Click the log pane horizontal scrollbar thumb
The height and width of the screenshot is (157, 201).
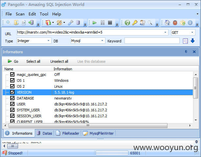(12, 146)
